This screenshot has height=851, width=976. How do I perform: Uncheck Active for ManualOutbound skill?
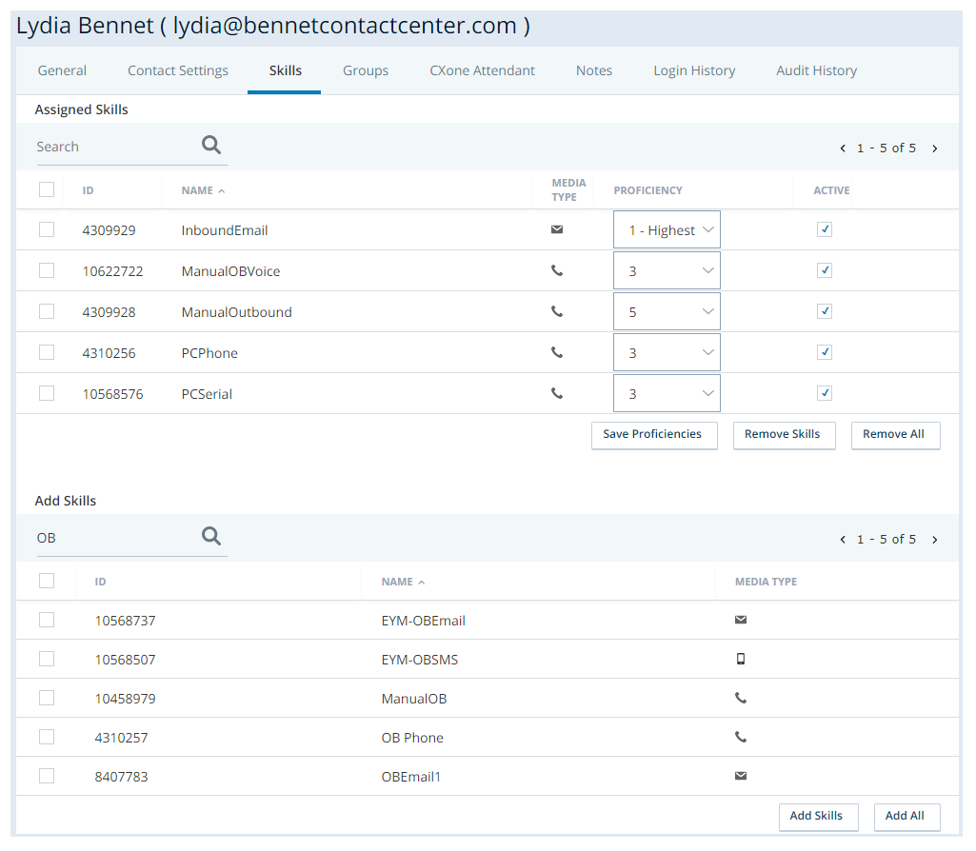pos(825,311)
